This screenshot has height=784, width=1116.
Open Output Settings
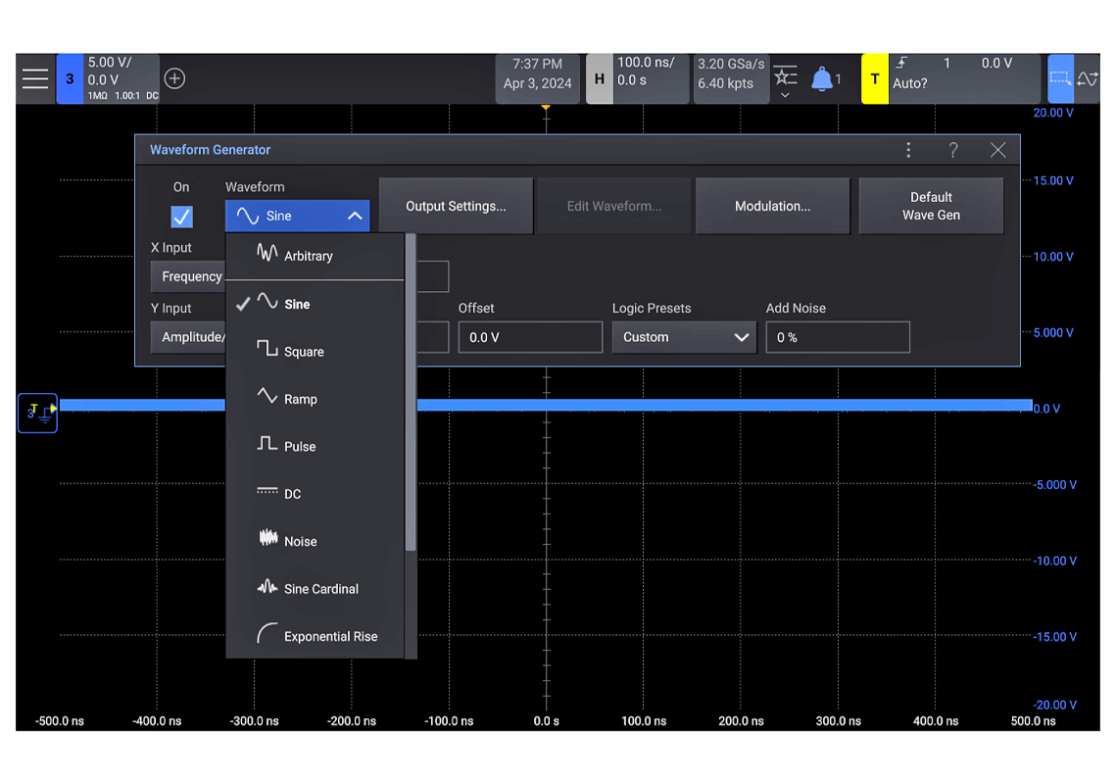(456, 206)
